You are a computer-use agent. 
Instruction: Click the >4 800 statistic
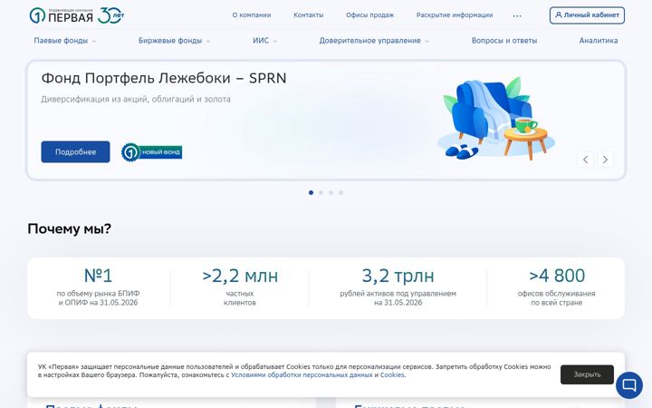[x=557, y=276]
